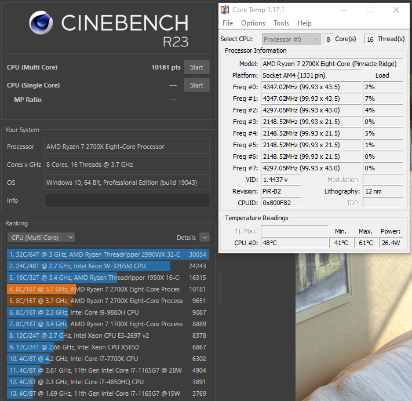412x401 pixels.
Task: Click the Max temperature 61°C
Action: [x=366, y=243]
